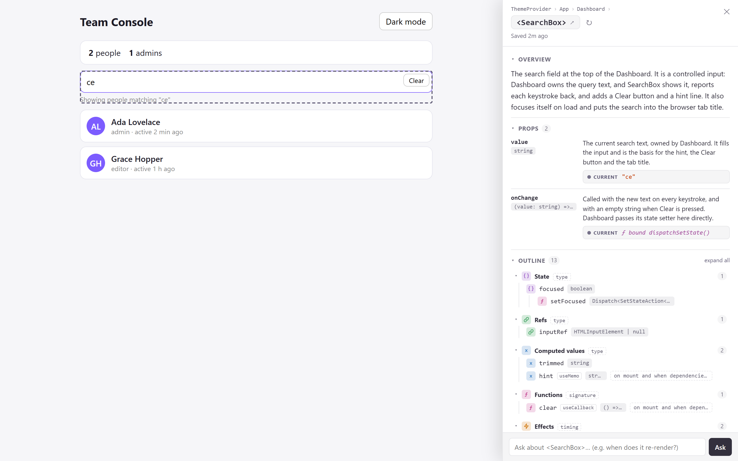Go to Dashboard in breadcrumb
This screenshot has height=461, width=738.
(591, 9)
